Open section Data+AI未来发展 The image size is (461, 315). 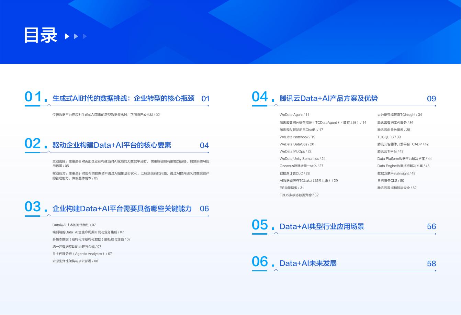pos(308,263)
